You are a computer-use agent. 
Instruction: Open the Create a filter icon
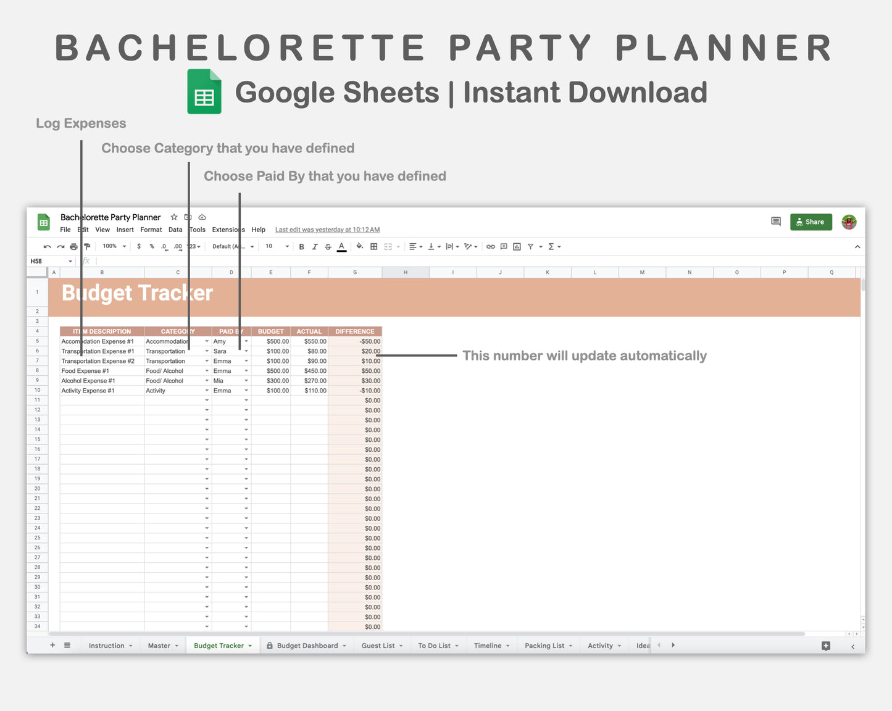pos(530,246)
